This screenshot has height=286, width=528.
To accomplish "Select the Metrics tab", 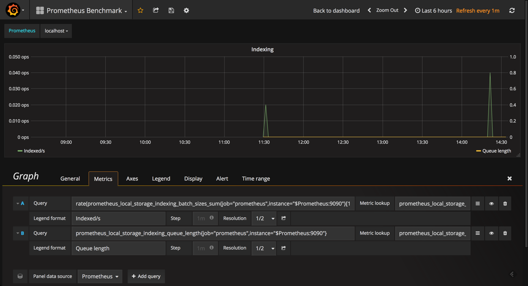I will [103, 179].
